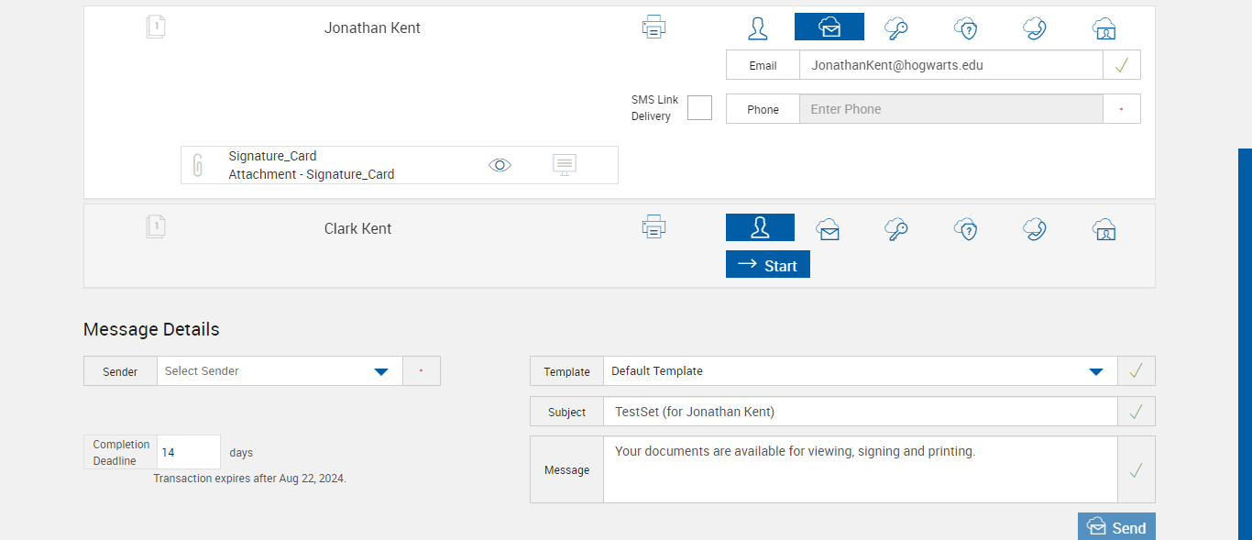Choose cloud key delivery for Jonathan Kent

[x=896, y=28]
